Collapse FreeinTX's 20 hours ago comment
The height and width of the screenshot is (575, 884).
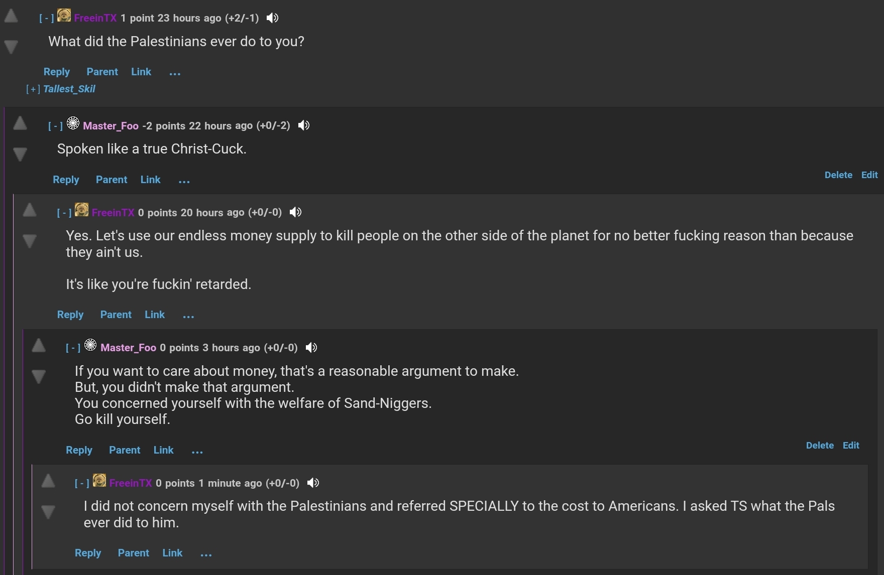coord(64,213)
